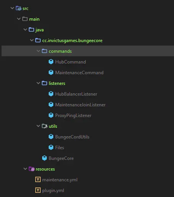Collapse the utils package chevron
Viewport: 174px width, 197px height.
coord(38,126)
